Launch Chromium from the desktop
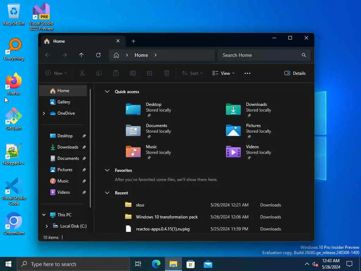 pos(14,223)
